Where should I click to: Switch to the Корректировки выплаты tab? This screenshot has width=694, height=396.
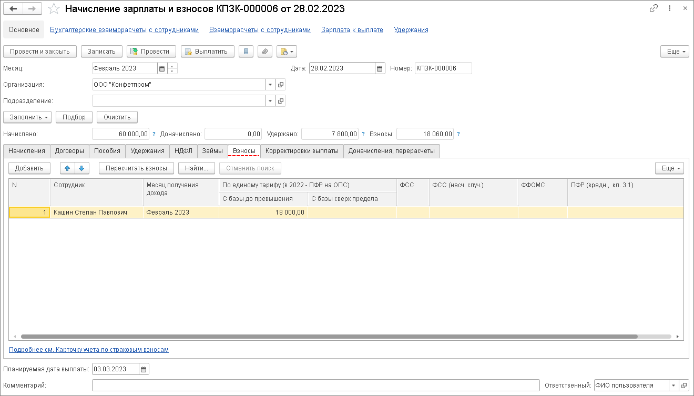(302, 151)
